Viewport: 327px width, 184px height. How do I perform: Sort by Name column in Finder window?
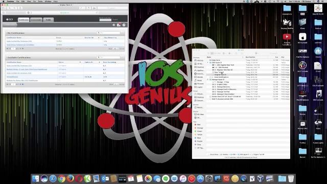225,57
